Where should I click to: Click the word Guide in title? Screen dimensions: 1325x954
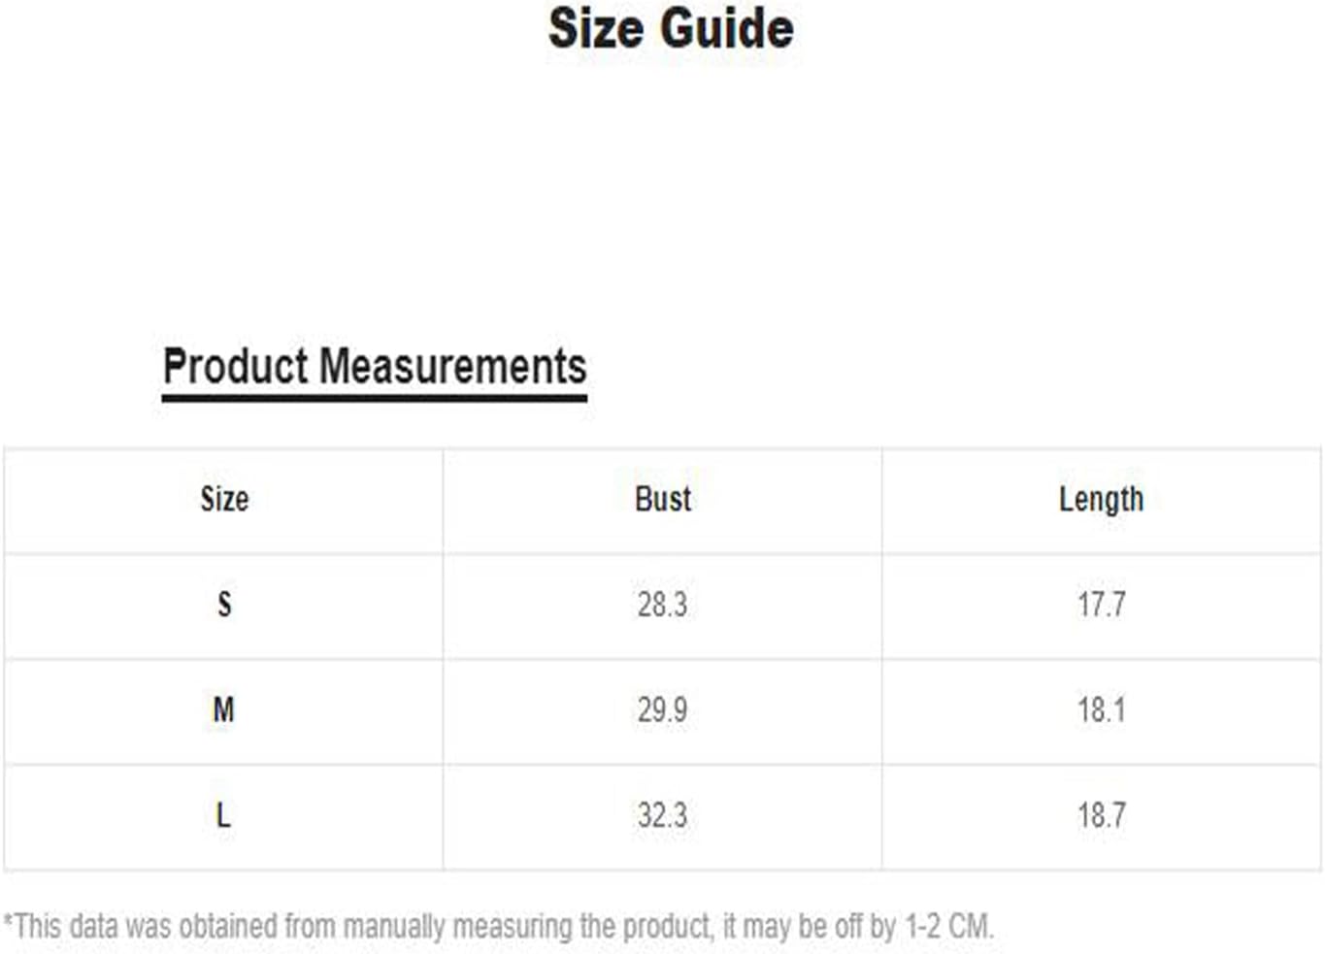point(732,28)
